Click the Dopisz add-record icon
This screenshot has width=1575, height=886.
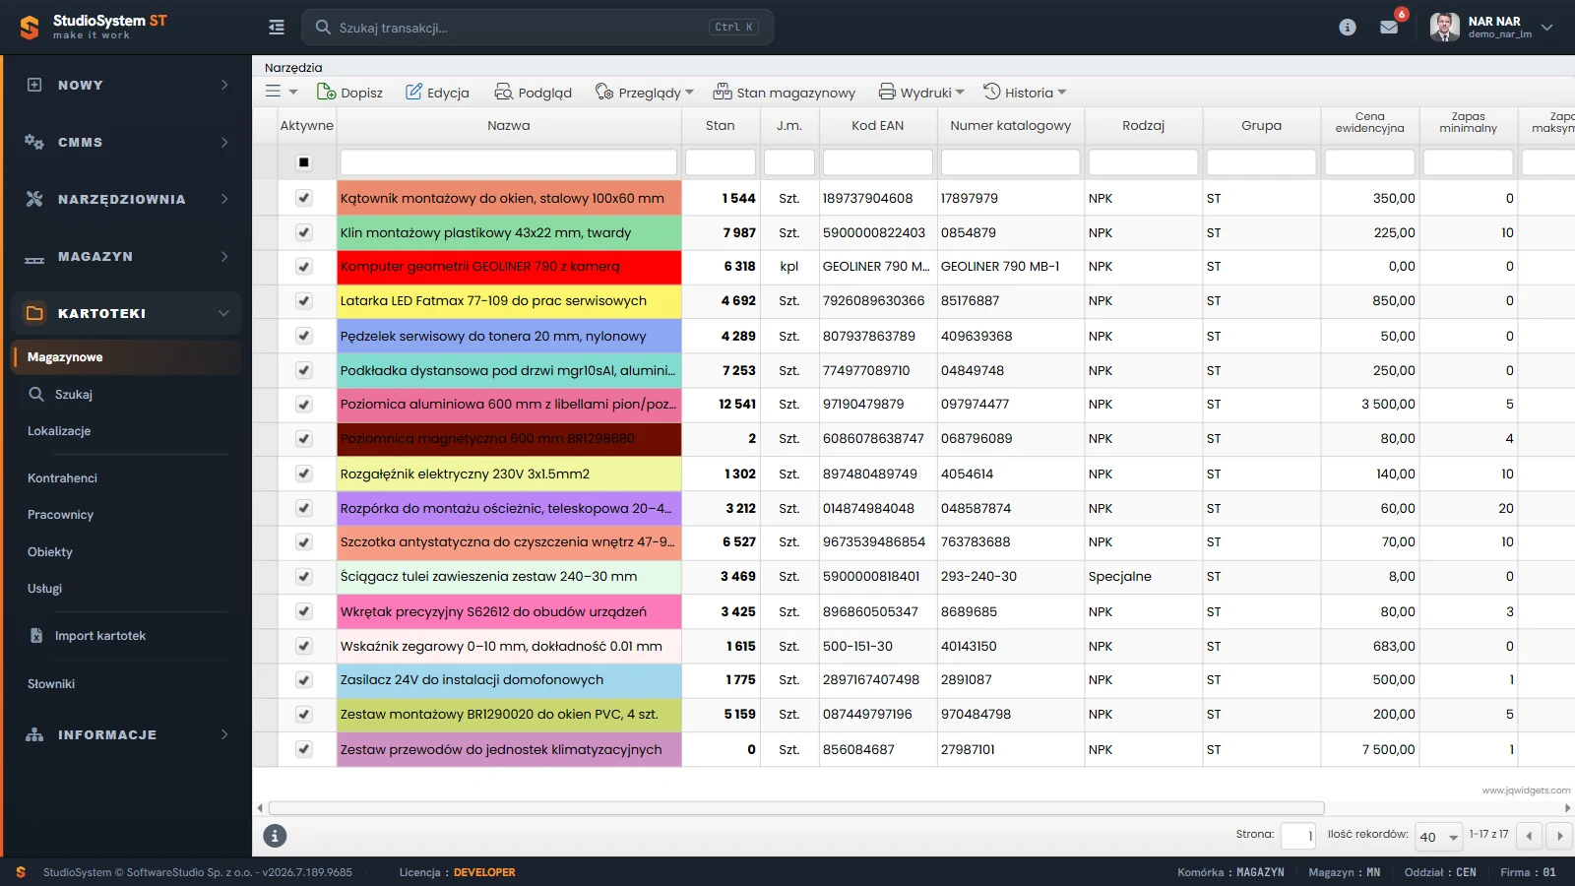pos(326,92)
